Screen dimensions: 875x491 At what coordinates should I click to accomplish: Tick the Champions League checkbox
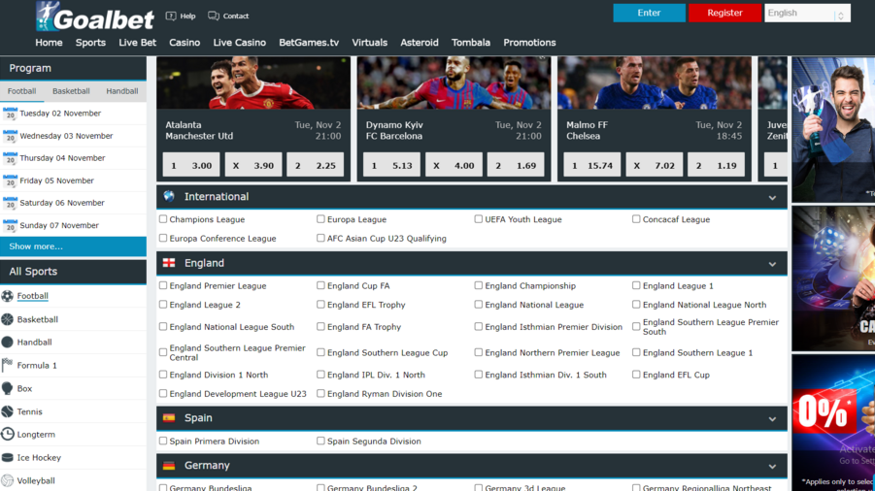pos(163,219)
